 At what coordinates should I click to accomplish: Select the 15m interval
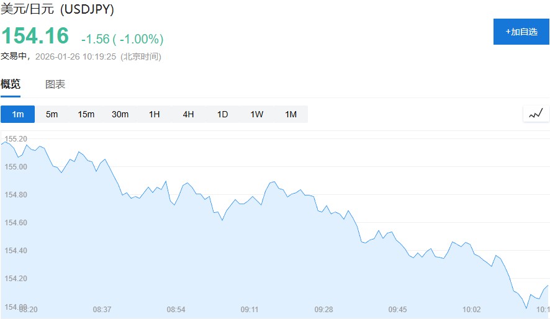(x=86, y=114)
